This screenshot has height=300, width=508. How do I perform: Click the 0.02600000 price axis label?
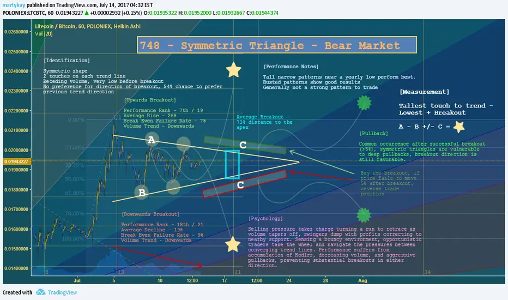[x=16, y=32]
